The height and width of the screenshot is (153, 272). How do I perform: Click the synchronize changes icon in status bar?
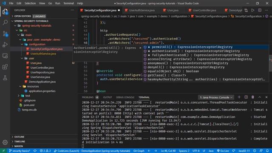[x=35, y=151]
